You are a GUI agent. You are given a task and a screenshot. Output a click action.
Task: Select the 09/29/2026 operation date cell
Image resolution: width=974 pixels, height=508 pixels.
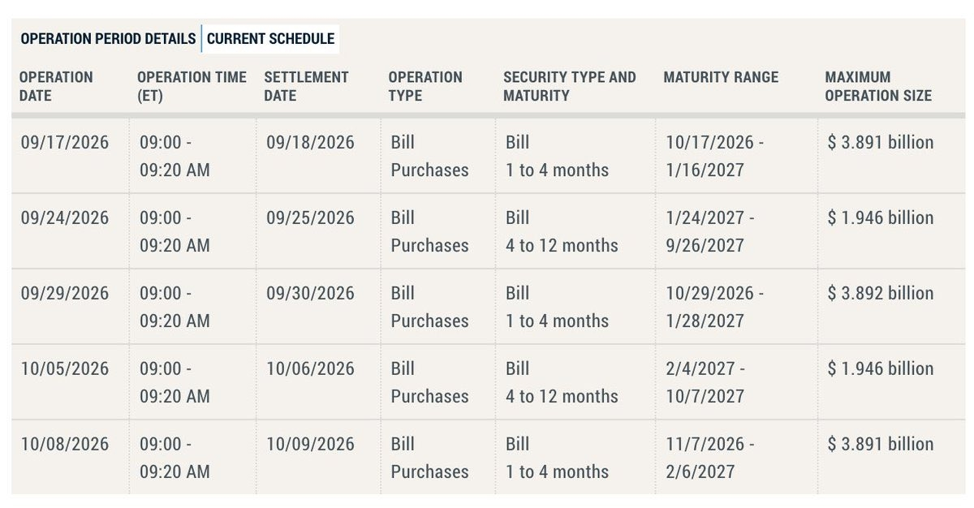65,294
